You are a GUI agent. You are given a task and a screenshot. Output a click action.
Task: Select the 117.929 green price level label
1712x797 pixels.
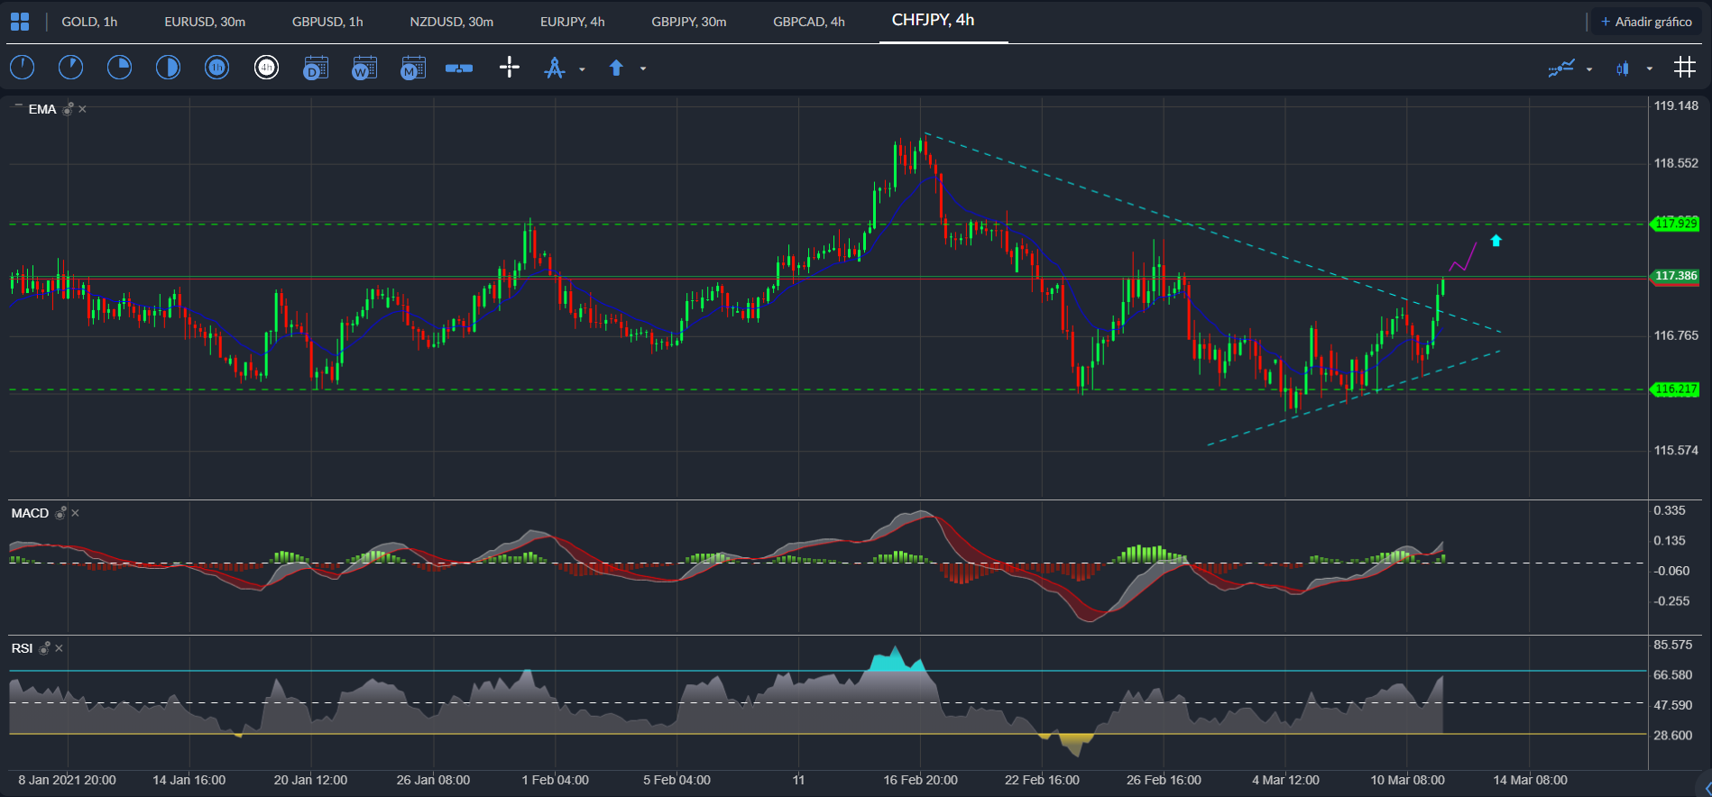pos(1675,224)
